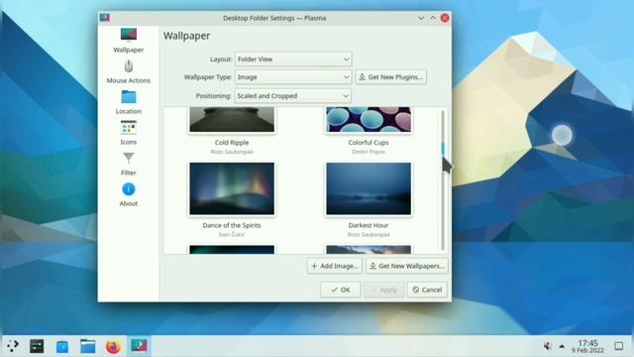The height and width of the screenshot is (357, 634).
Task: Launch Discover software center from taskbar
Action: [62, 346]
